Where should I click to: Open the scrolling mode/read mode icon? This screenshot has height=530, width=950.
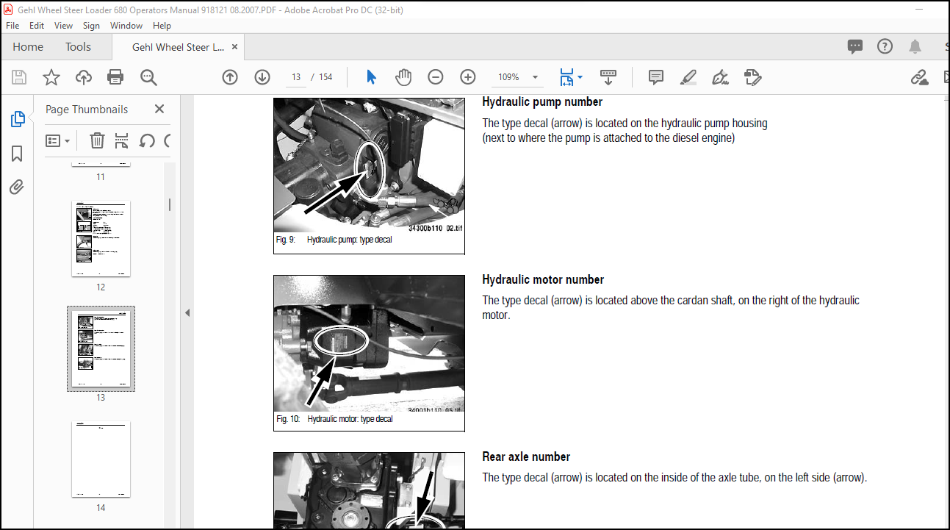tap(608, 77)
